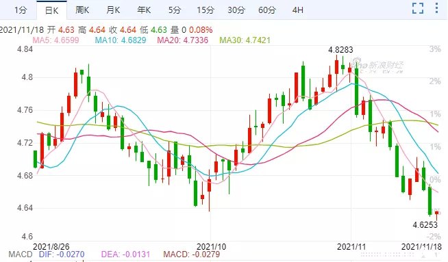This screenshot has height=262, width=448.
Task: Click the MA10: 4.6829 indicator label
Action: pyautogui.click(x=121, y=40)
